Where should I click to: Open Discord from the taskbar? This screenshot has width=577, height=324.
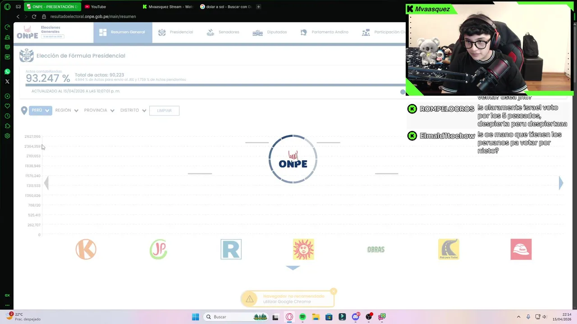[x=356, y=317]
